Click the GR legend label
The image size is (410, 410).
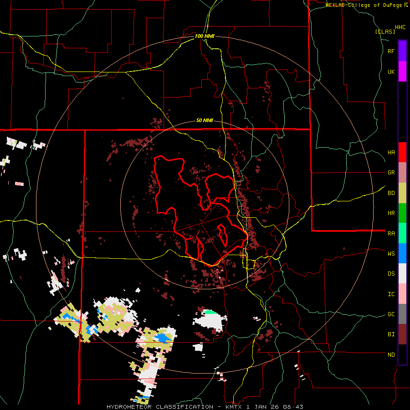pos(391,173)
